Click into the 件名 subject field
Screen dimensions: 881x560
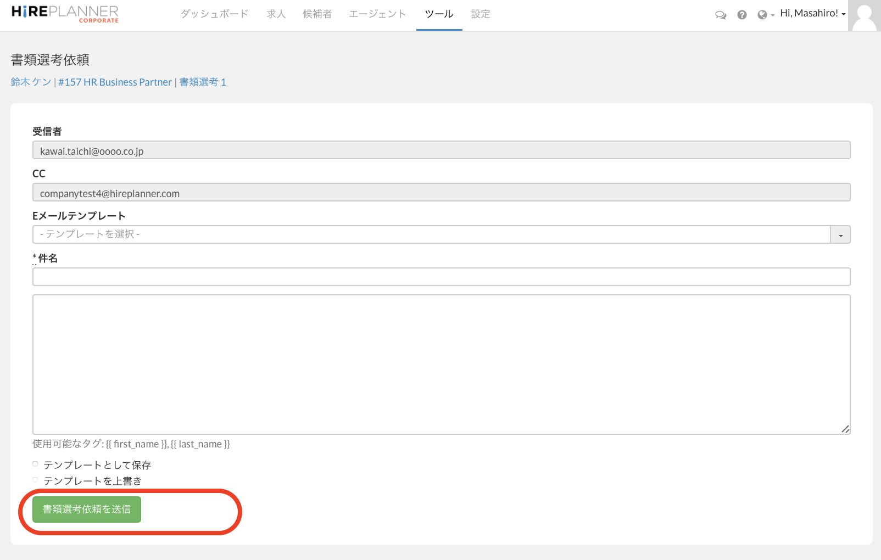point(441,277)
